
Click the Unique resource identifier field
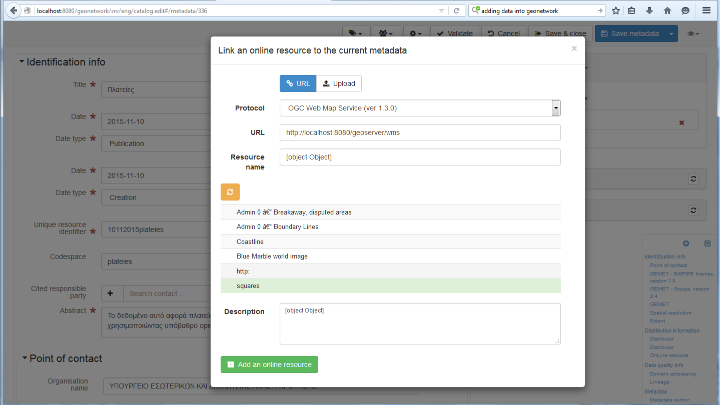[x=156, y=229]
